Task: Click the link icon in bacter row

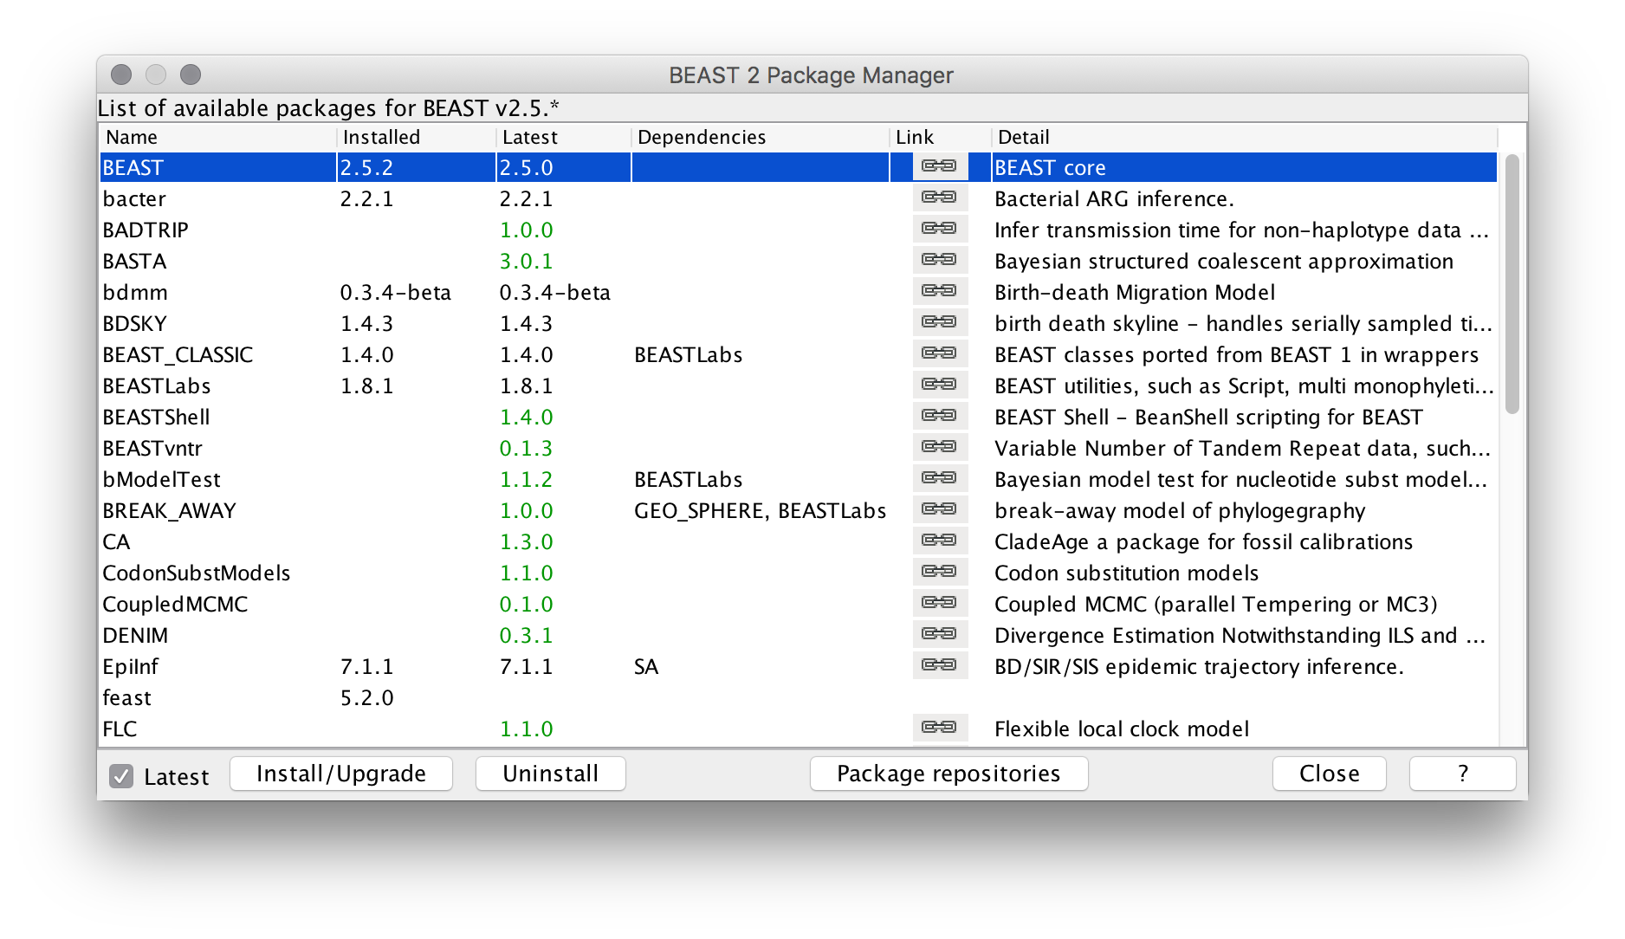Action: 939,198
